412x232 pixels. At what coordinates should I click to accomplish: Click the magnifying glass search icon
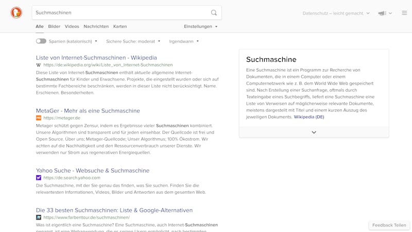214,12
